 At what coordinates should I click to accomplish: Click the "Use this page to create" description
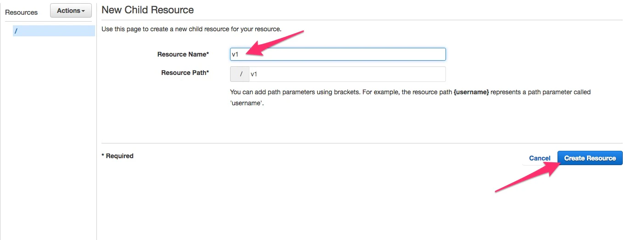tap(192, 29)
